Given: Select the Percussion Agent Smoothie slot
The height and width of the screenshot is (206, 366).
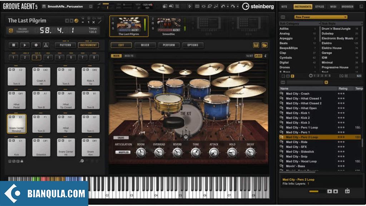Looking at the screenshot, I should point(169,26).
